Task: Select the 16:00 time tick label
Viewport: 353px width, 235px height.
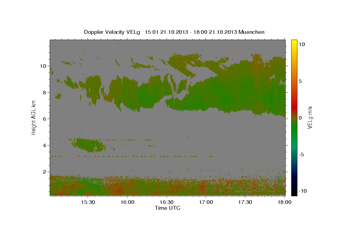Action: pyautogui.click(x=127, y=202)
